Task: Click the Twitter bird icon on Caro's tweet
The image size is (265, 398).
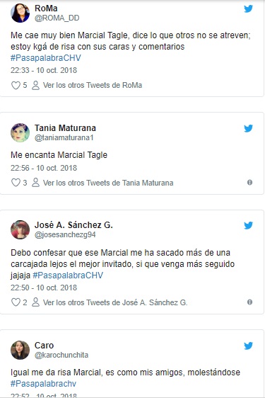Action: point(248,346)
